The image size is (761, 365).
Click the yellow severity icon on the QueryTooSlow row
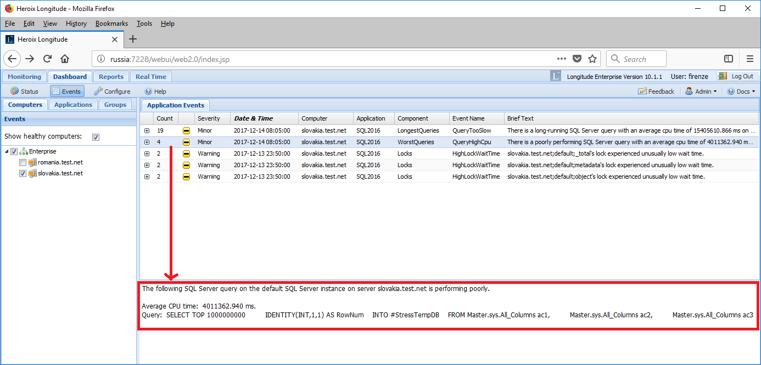[187, 130]
